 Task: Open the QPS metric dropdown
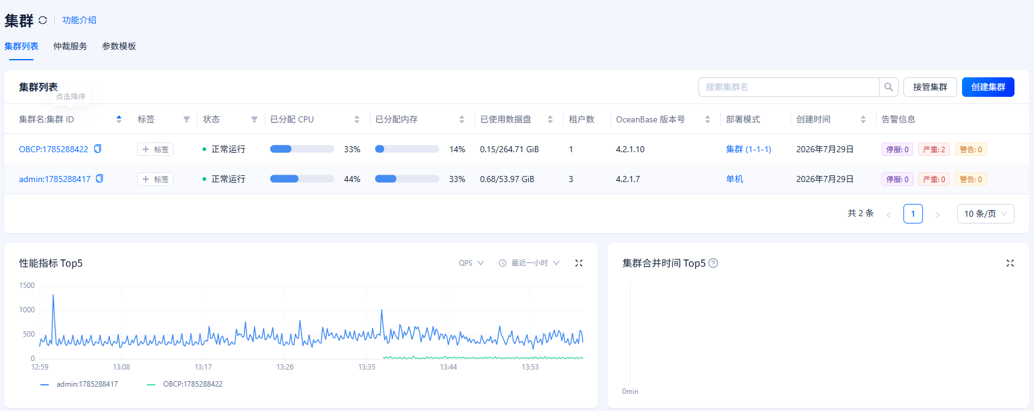[472, 263]
